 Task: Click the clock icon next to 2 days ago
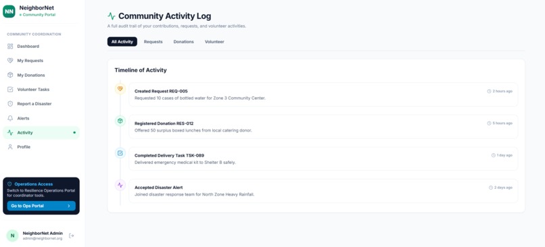pos(491,188)
